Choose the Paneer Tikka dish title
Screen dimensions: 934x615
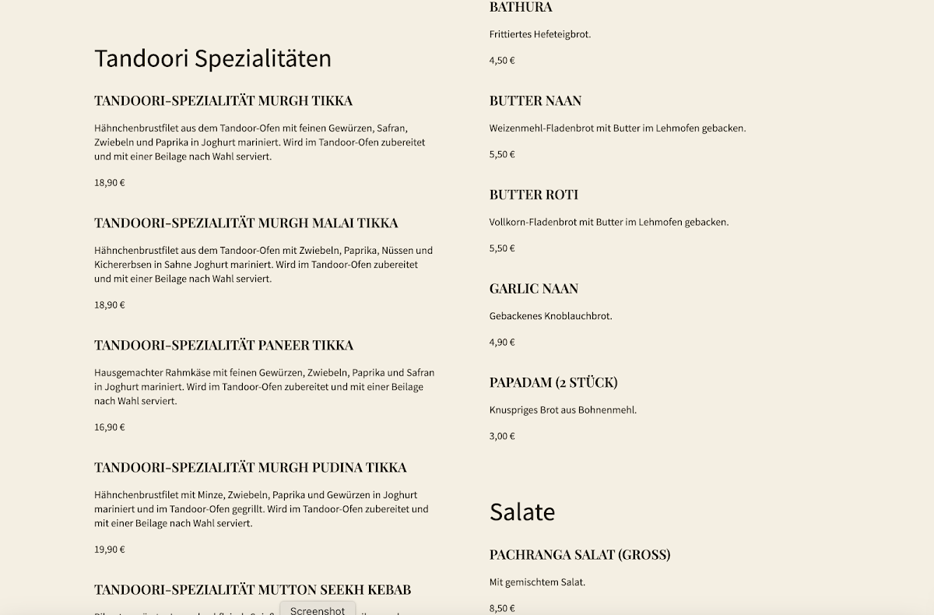[x=224, y=345]
